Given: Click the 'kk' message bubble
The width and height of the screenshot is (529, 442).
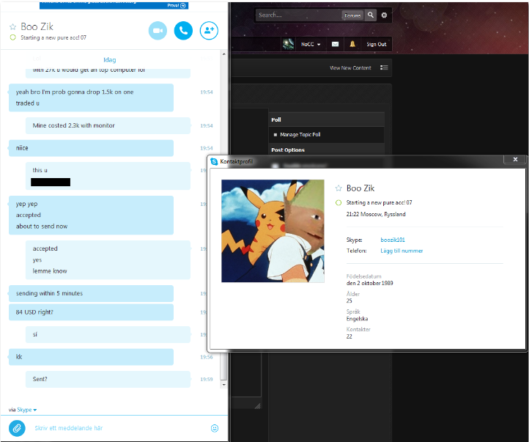Looking at the screenshot, I should tap(91, 357).
